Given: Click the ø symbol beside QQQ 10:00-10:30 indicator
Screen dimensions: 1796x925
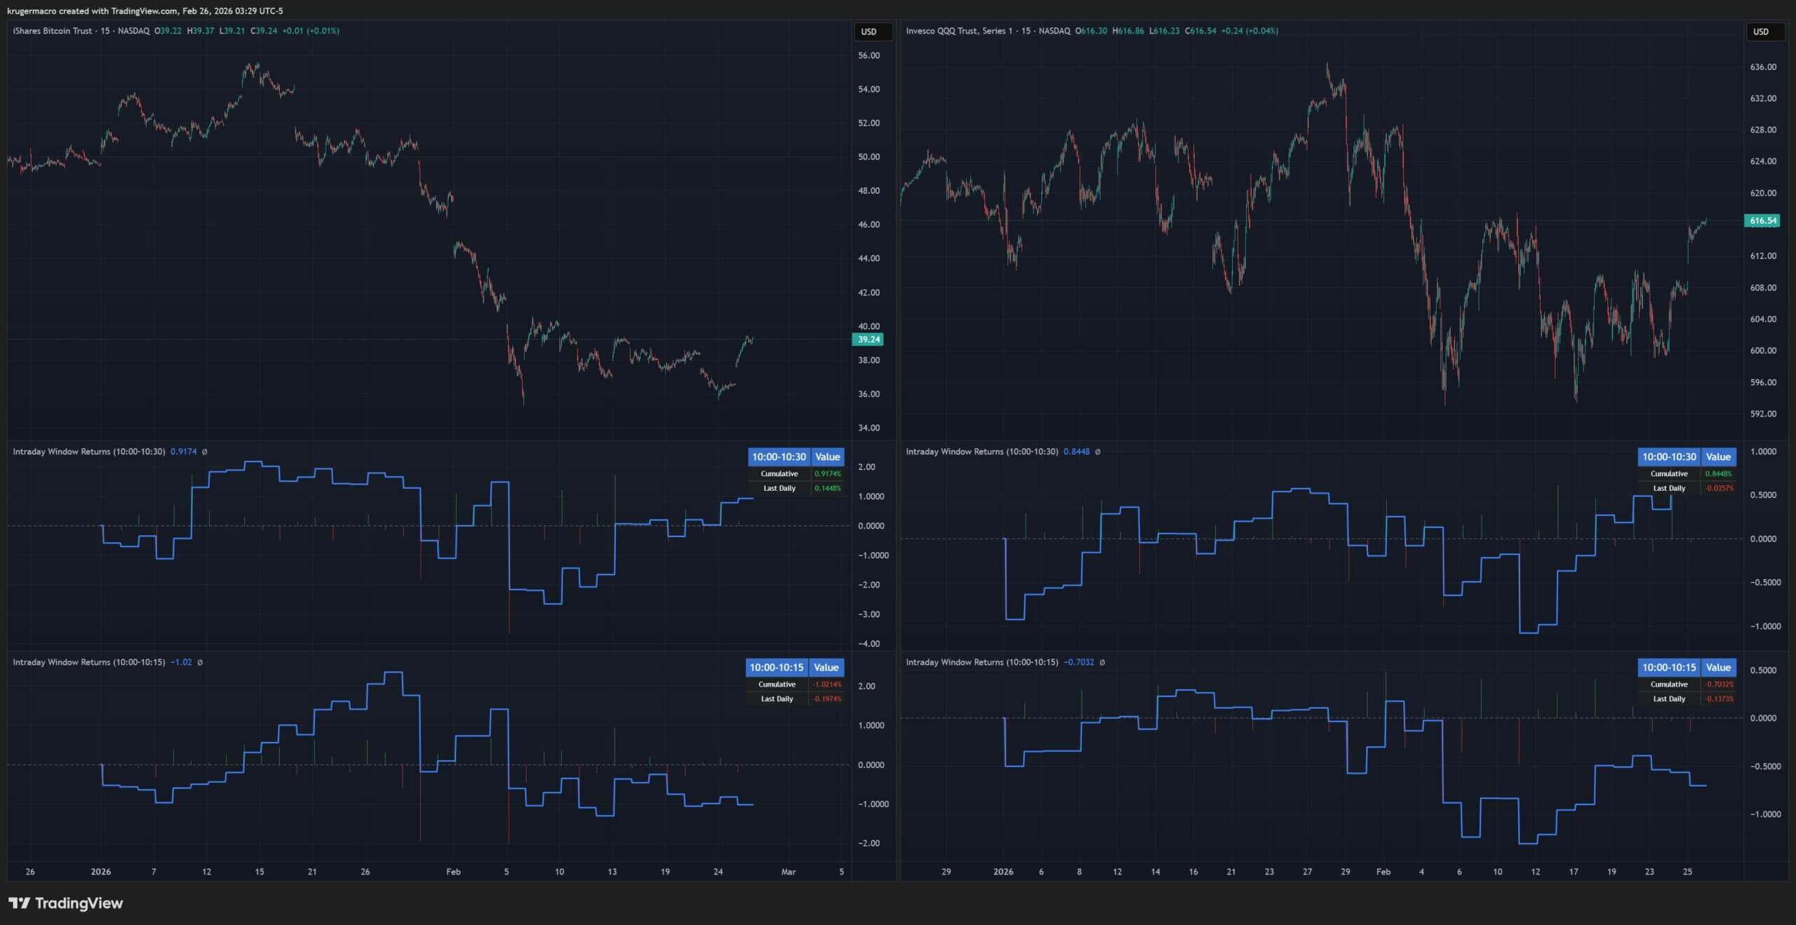Looking at the screenshot, I should click(1098, 452).
